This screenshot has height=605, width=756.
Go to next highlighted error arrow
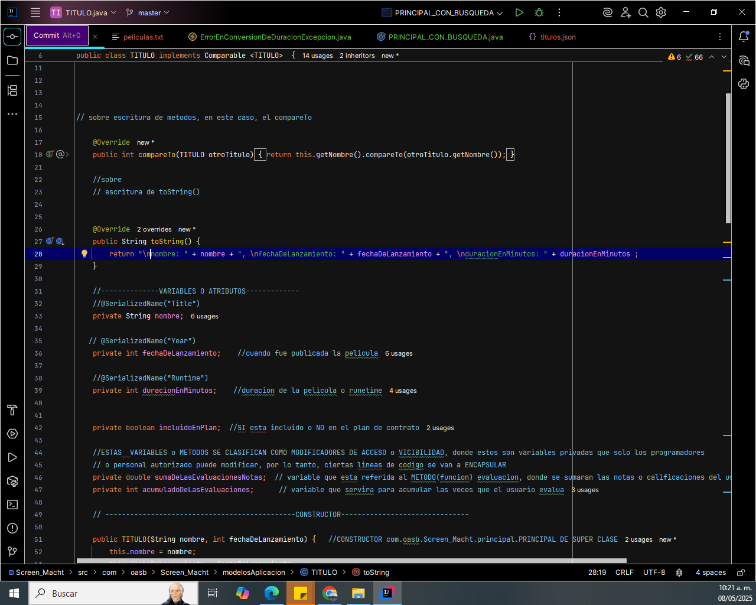pos(724,57)
